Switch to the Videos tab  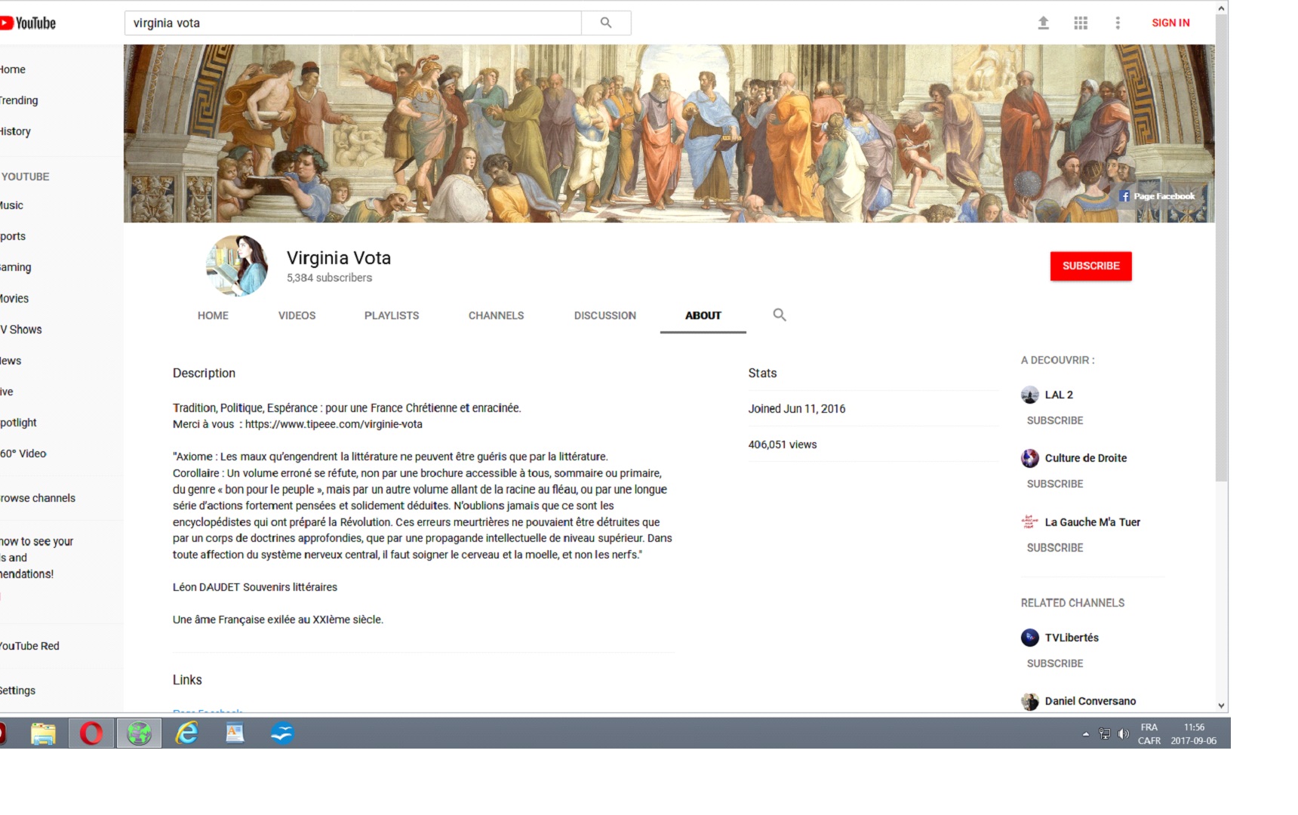click(297, 315)
